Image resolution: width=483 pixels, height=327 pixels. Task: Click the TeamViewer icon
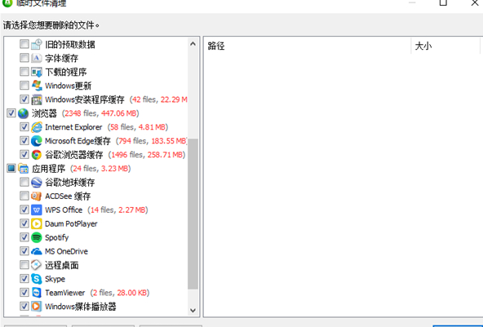pyautogui.click(x=37, y=293)
